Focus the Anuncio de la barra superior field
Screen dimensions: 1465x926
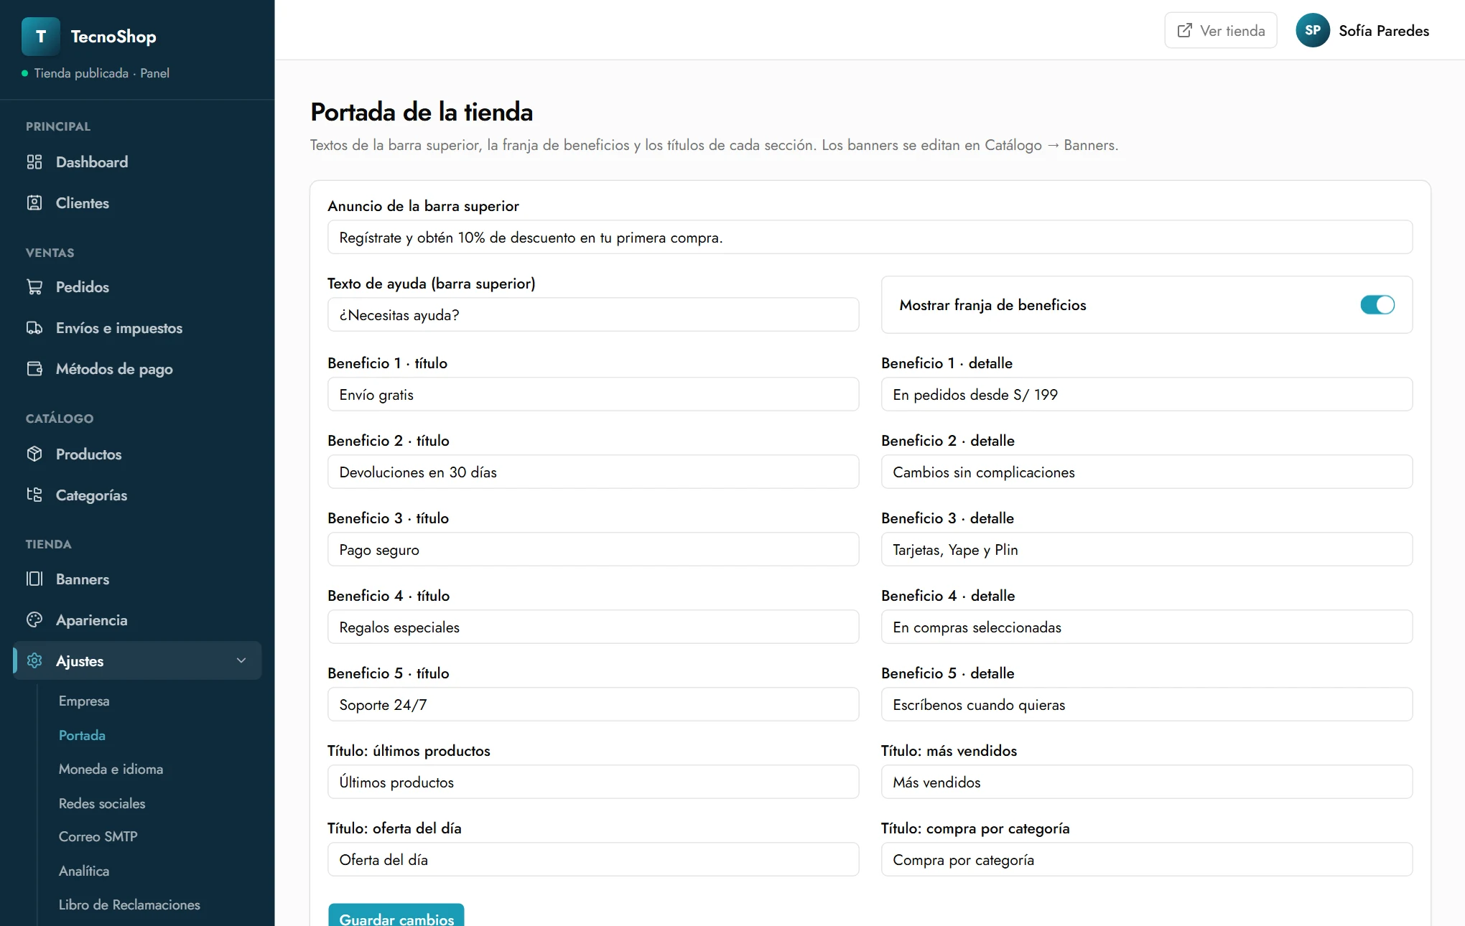[x=870, y=238]
